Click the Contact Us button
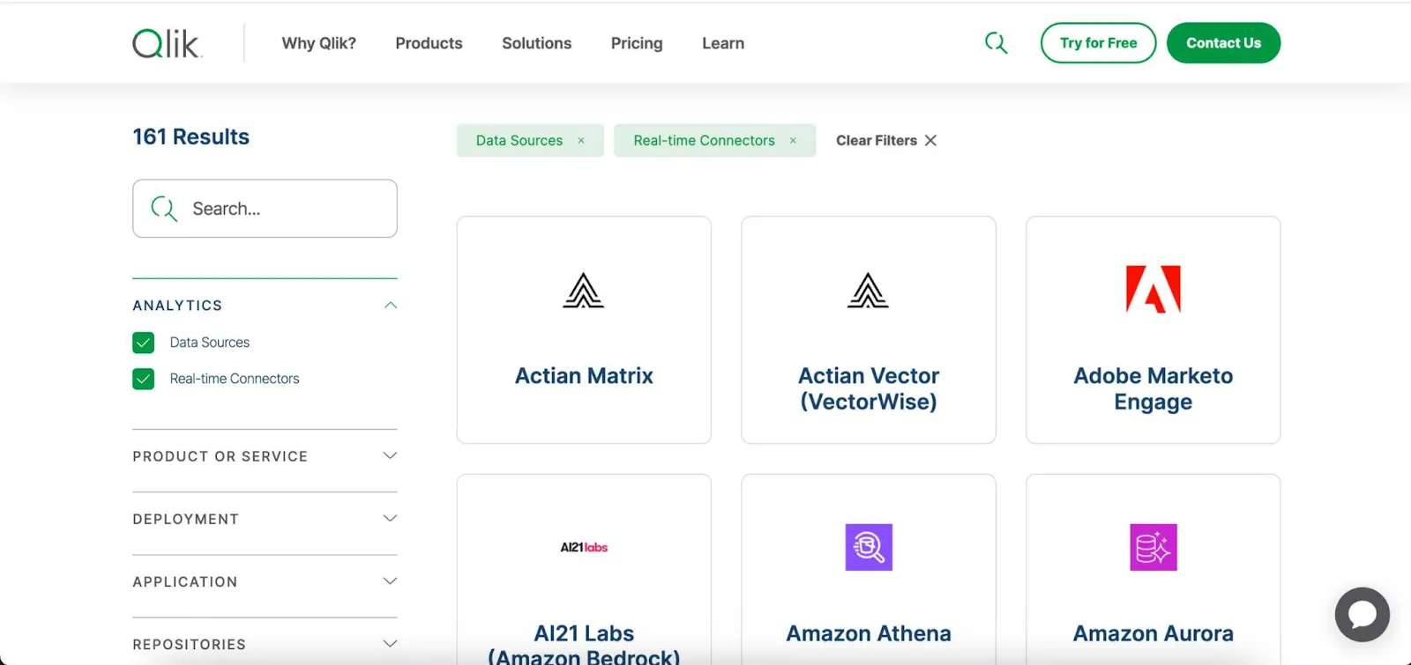 [1223, 43]
